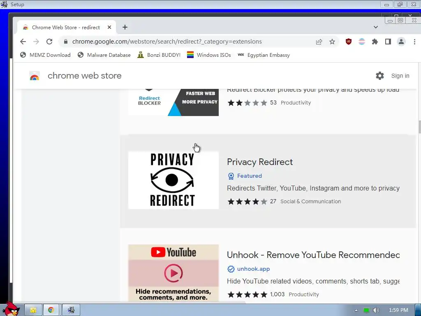Image resolution: width=421 pixels, height=316 pixels.
Task: Click the Setup window title icon
Action: pos(4,4)
